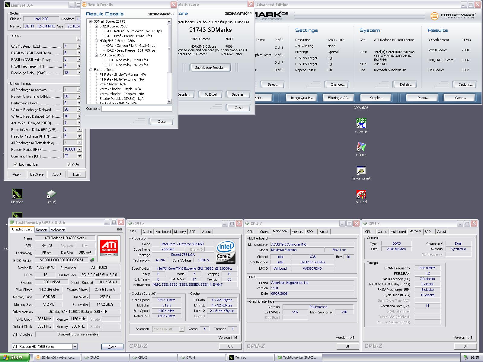Switch to 3DMark06 taskbar button
This screenshot has width=483, height=362.
coord(56,357)
